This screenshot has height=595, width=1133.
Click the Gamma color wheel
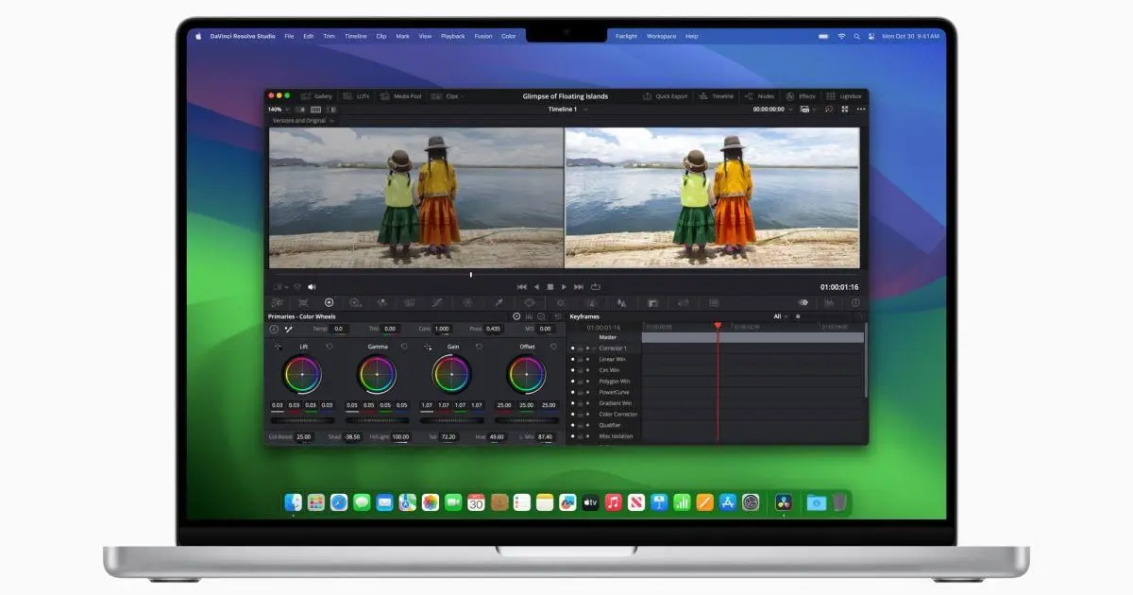pos(377,375)
